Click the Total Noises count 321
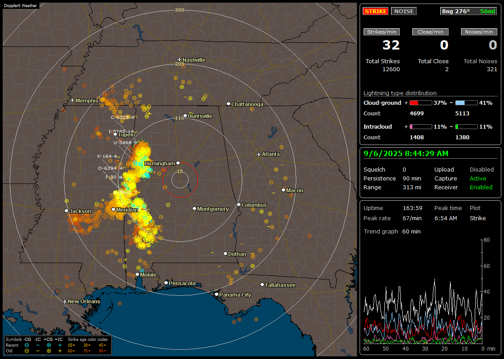This screenshot has width=504, height=359. pyautogui.click(x=492, y=69)
